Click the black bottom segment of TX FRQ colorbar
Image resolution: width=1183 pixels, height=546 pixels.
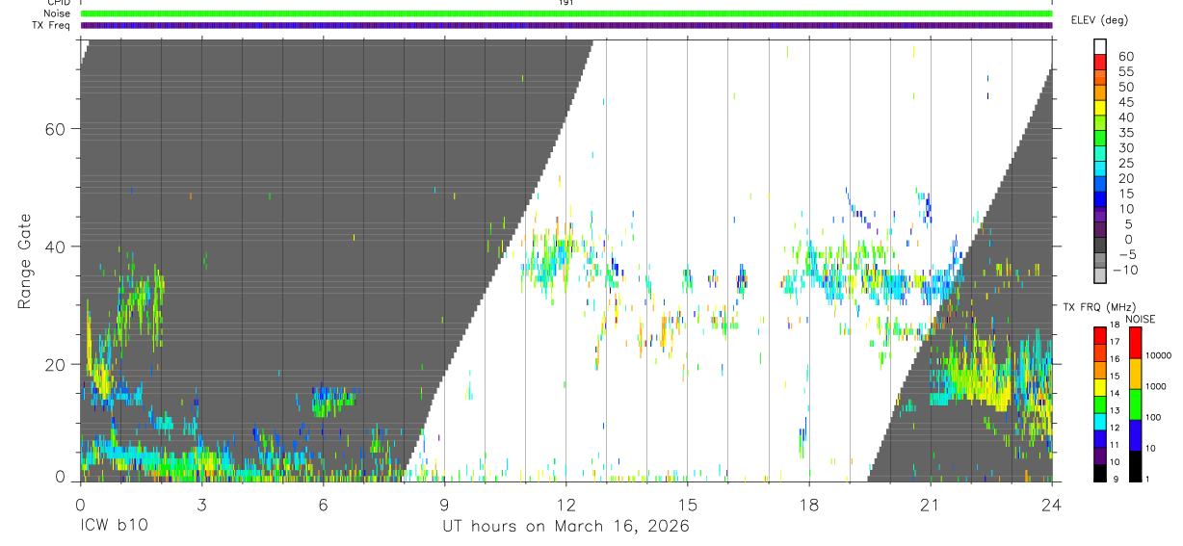1100,473
